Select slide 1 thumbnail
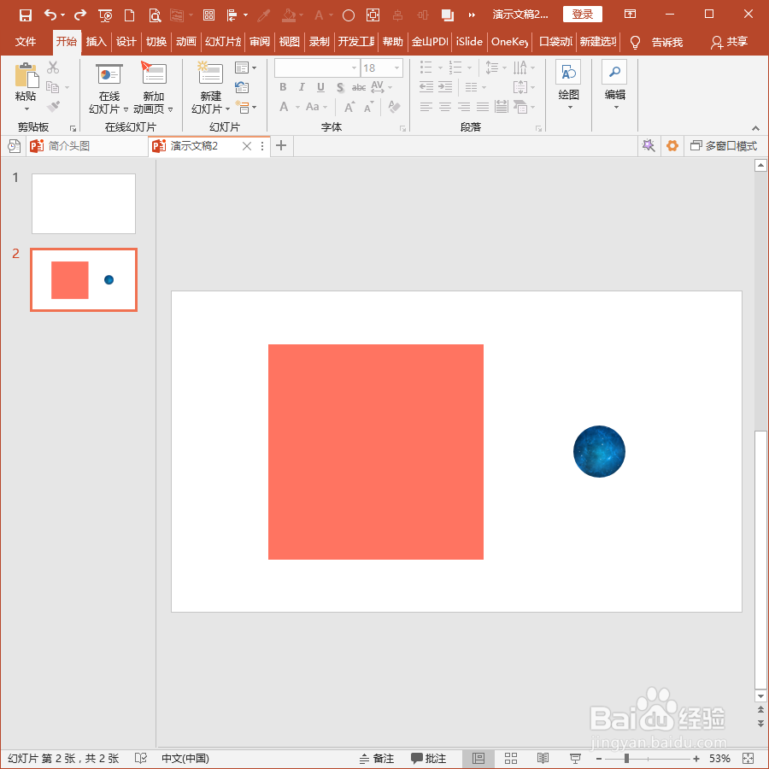 point(84,203)
